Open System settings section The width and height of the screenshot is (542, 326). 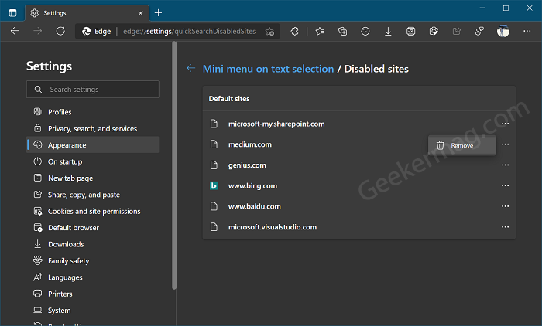tap(93, 311)
